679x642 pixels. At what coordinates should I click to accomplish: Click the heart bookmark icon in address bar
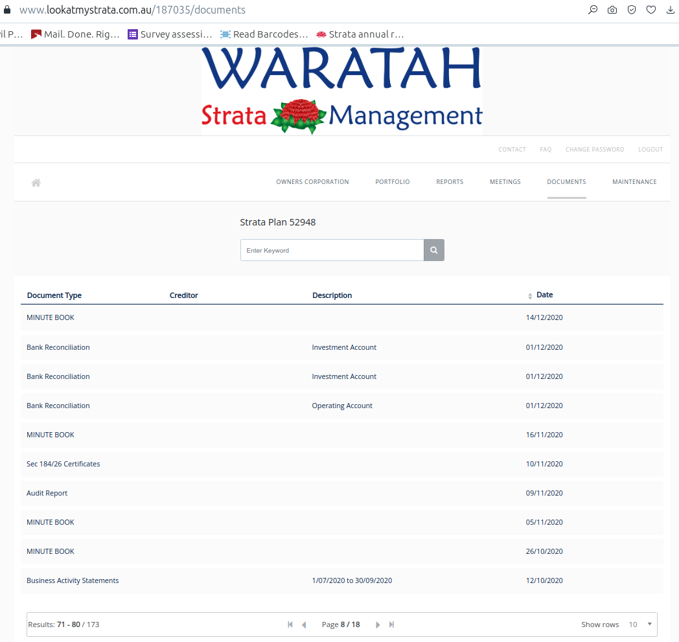point(651,10)
